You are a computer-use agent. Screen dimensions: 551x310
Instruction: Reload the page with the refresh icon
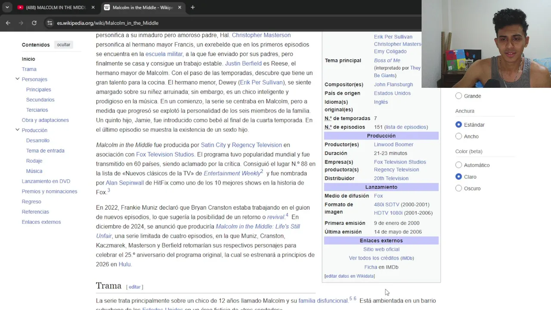34,23
